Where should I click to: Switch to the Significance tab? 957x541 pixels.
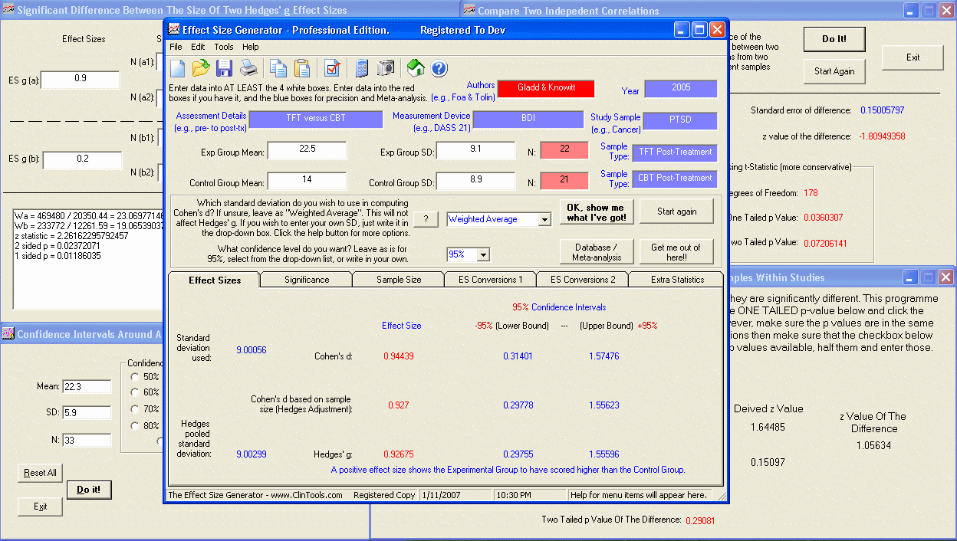(307, 280)
